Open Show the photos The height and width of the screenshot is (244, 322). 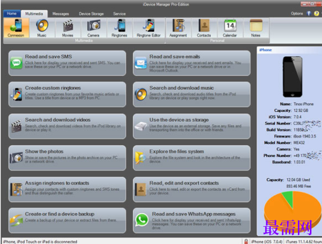tap(67, 158)
